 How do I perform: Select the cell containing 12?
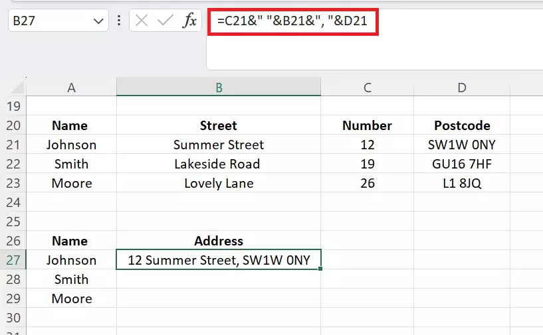tap(367, 145)
